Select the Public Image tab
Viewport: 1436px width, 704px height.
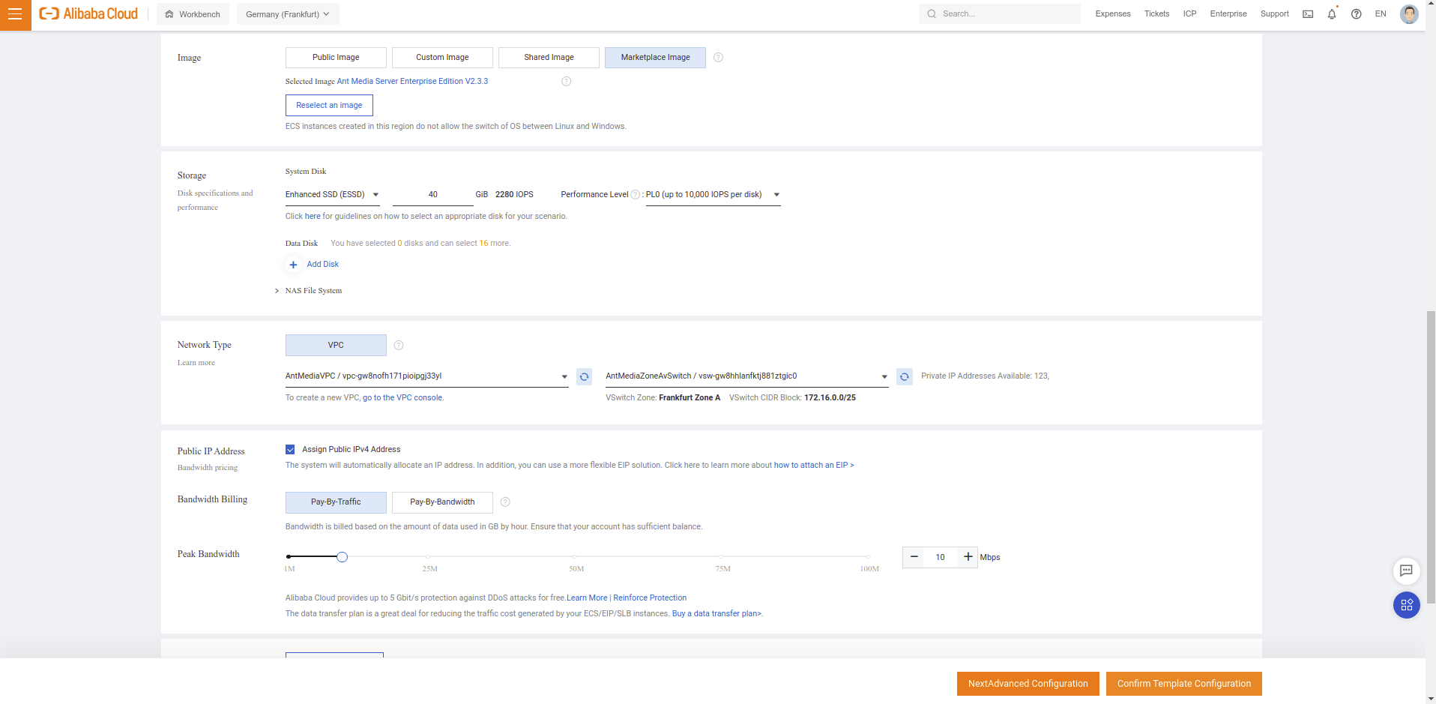(336, 58)
